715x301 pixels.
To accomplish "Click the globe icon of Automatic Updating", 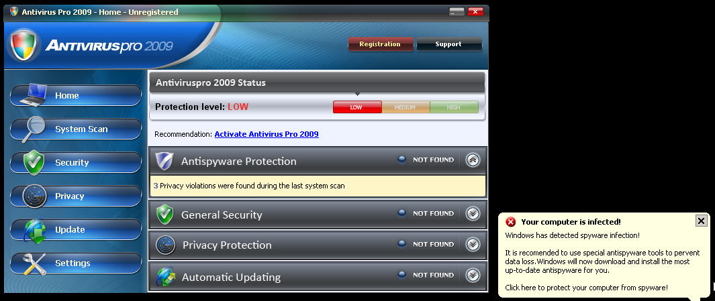I will [x=164, y=276].
